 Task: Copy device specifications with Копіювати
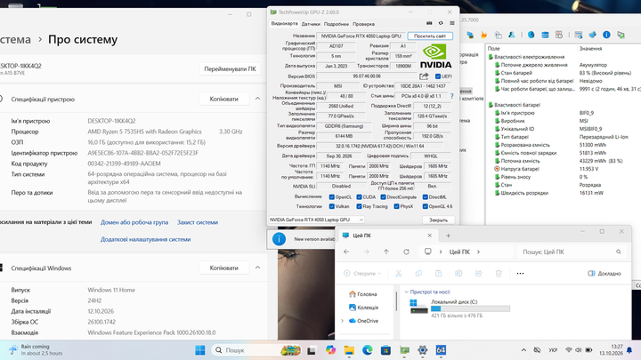(x=223, y=99)
